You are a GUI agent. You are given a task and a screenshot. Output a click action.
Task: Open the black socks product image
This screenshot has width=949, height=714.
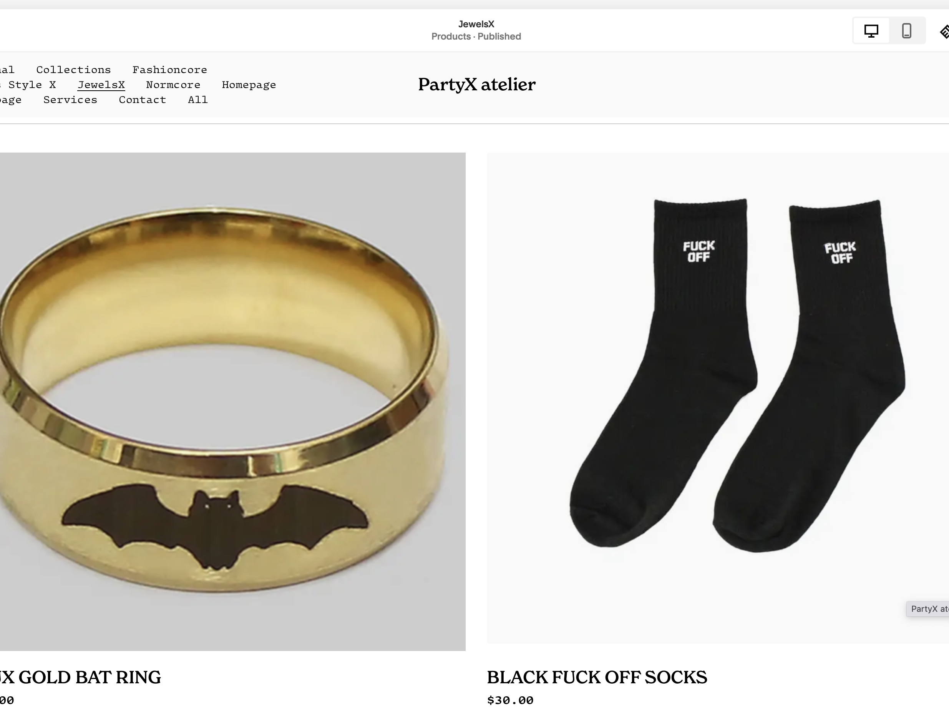(x=718, y=398)
